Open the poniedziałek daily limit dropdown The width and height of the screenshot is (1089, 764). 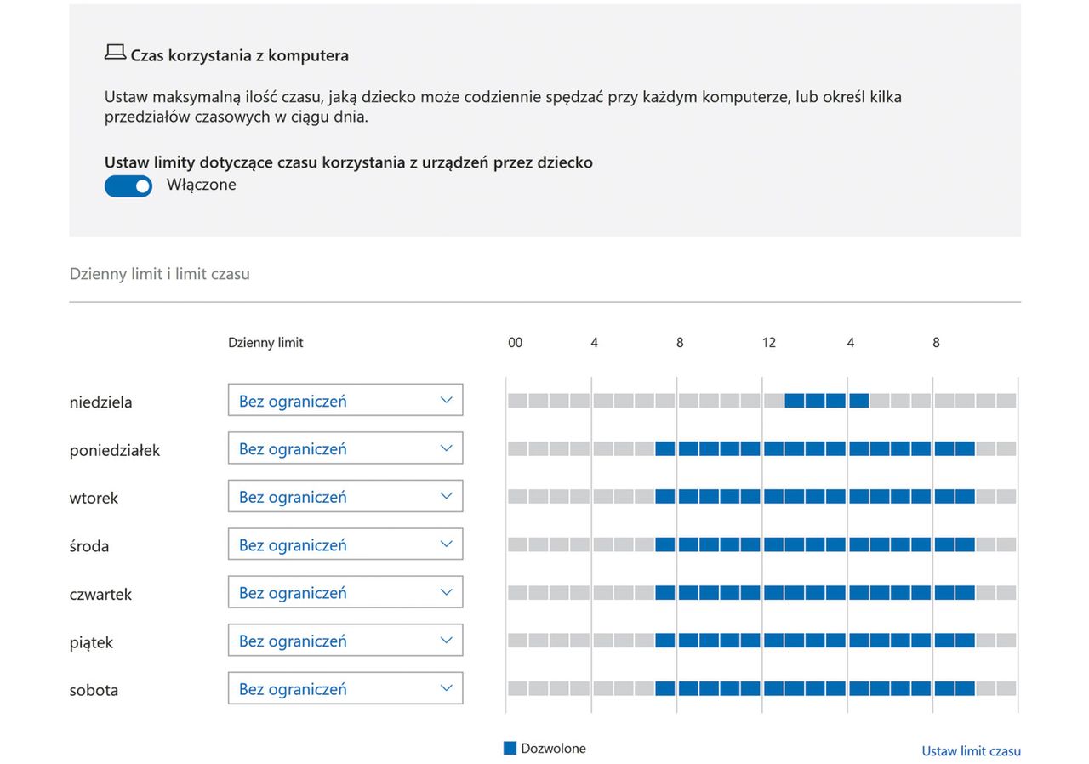[345, 448]
